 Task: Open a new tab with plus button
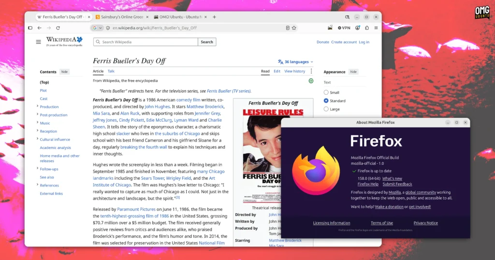click(214, 17)
